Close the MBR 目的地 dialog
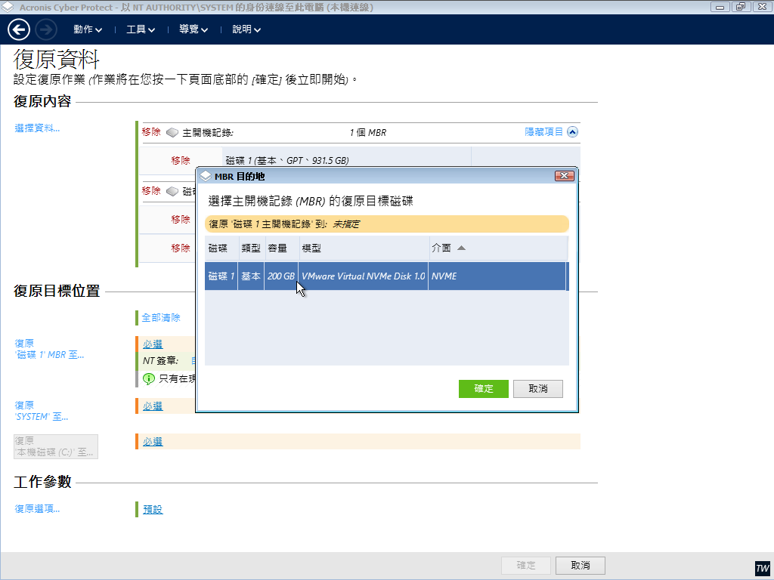 (x=564, y=176)
